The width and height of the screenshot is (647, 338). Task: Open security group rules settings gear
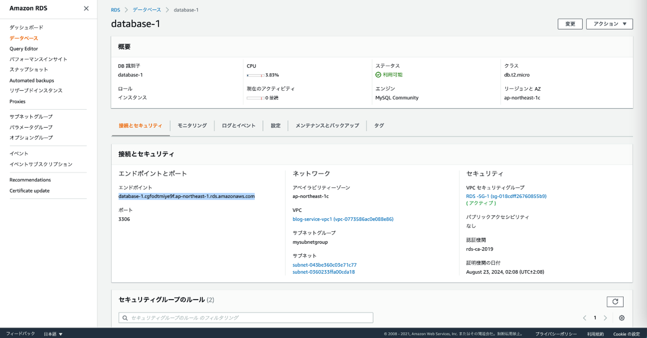pos(622,318)
